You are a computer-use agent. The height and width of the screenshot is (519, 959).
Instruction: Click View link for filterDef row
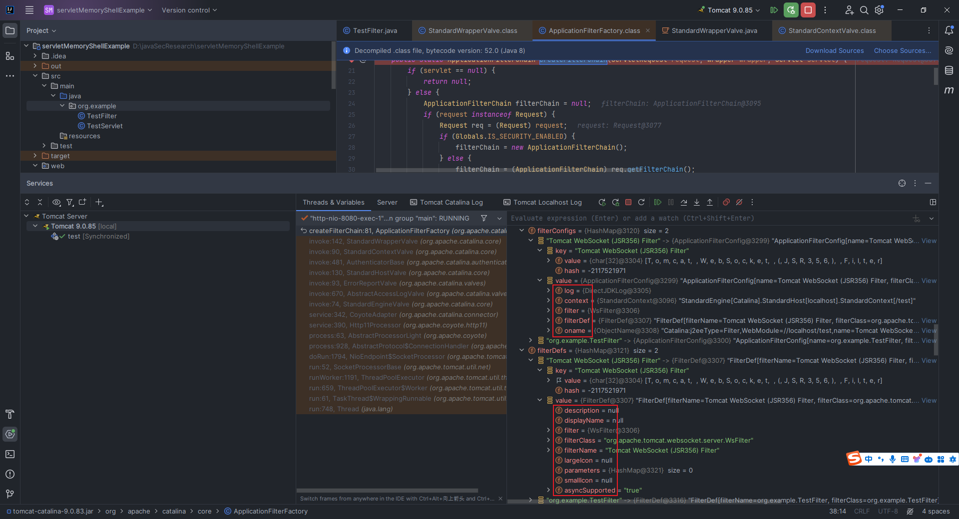(x=929, y=320)
